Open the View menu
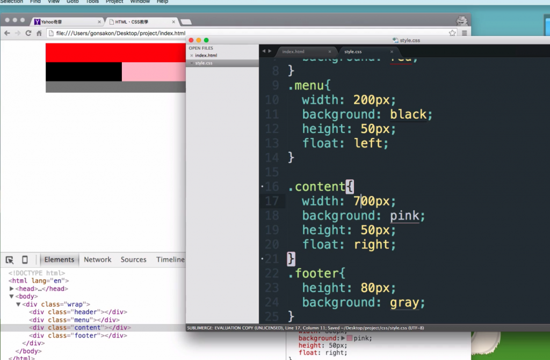550x360 pixels. pyautogui.click(x=54, y=2)
